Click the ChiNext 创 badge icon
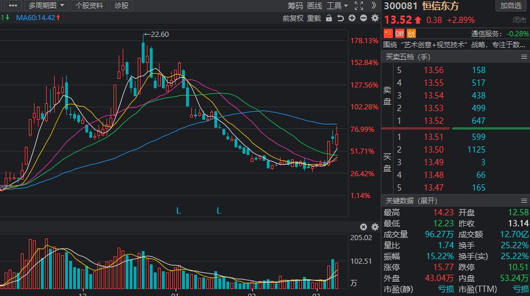The height and width of the screenshot is (296, 530). [411, 33]
